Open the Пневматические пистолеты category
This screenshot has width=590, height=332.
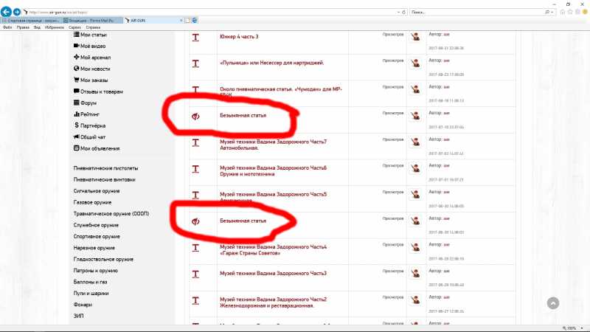click(105, 168)
